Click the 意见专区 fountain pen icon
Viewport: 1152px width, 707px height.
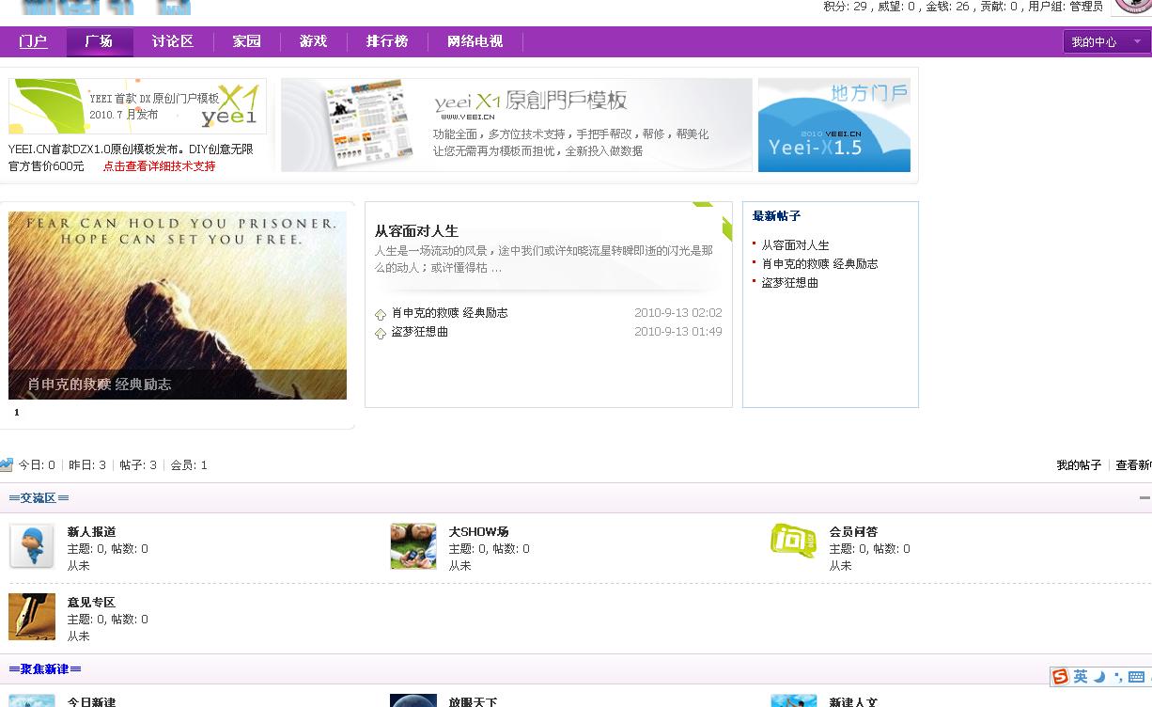click(32, 617)
